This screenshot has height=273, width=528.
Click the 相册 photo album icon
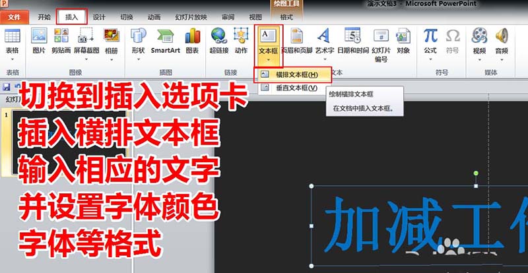[x=112, y=36]
